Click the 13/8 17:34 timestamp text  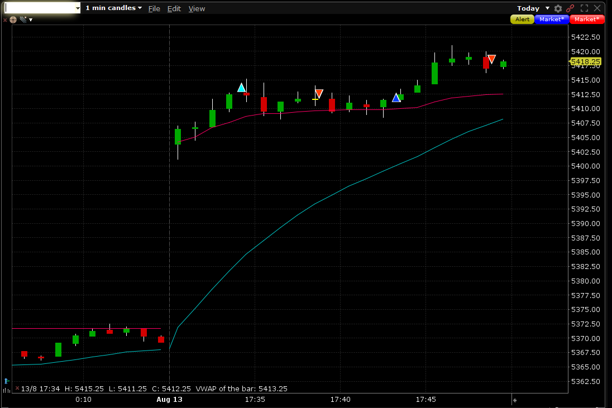click(40, 388)
